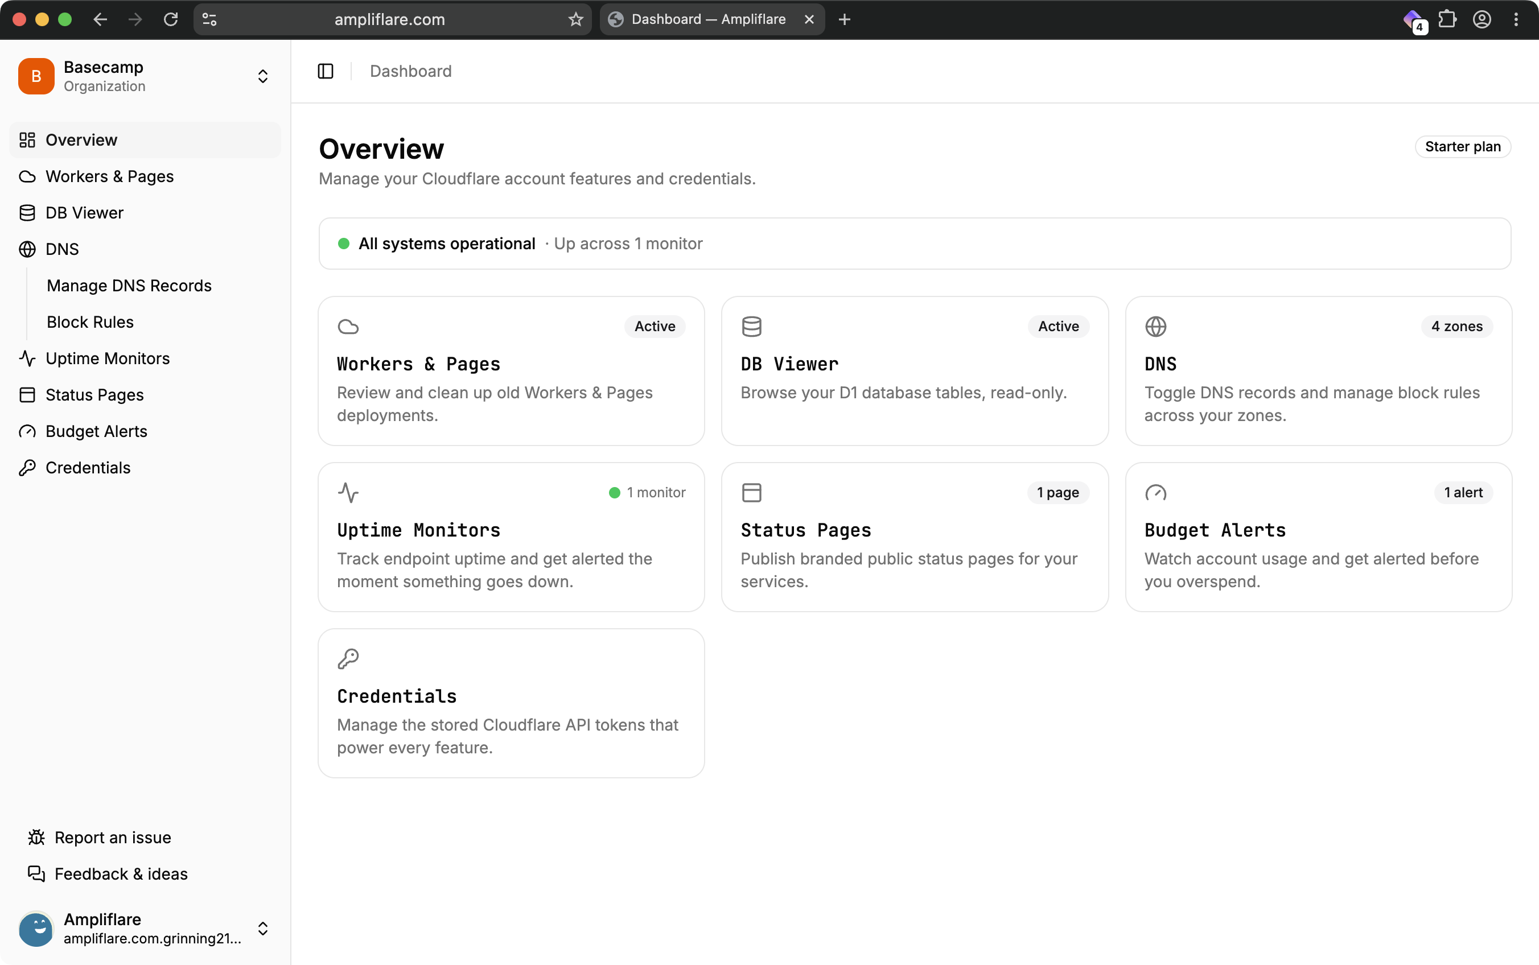Screen dimensions: 1539x965
Task: Reload the page in the browser
Action: click(x=170, y=19)
